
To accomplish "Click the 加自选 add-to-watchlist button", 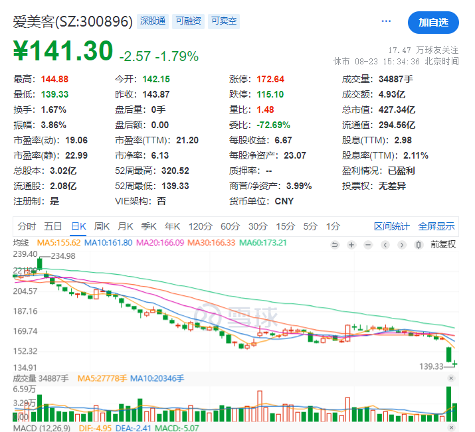I will point(433,23).
